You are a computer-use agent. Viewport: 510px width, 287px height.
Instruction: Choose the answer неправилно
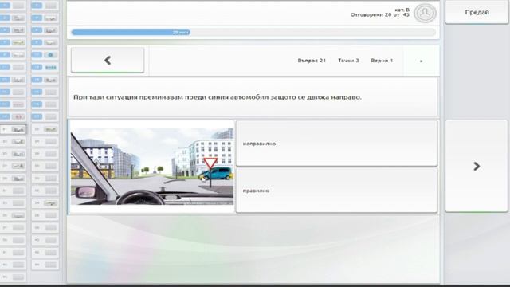click(x=336, y=143)
